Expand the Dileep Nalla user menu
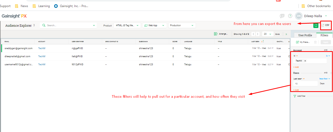This screenshot has height=132, width=333. pos(326,16)
